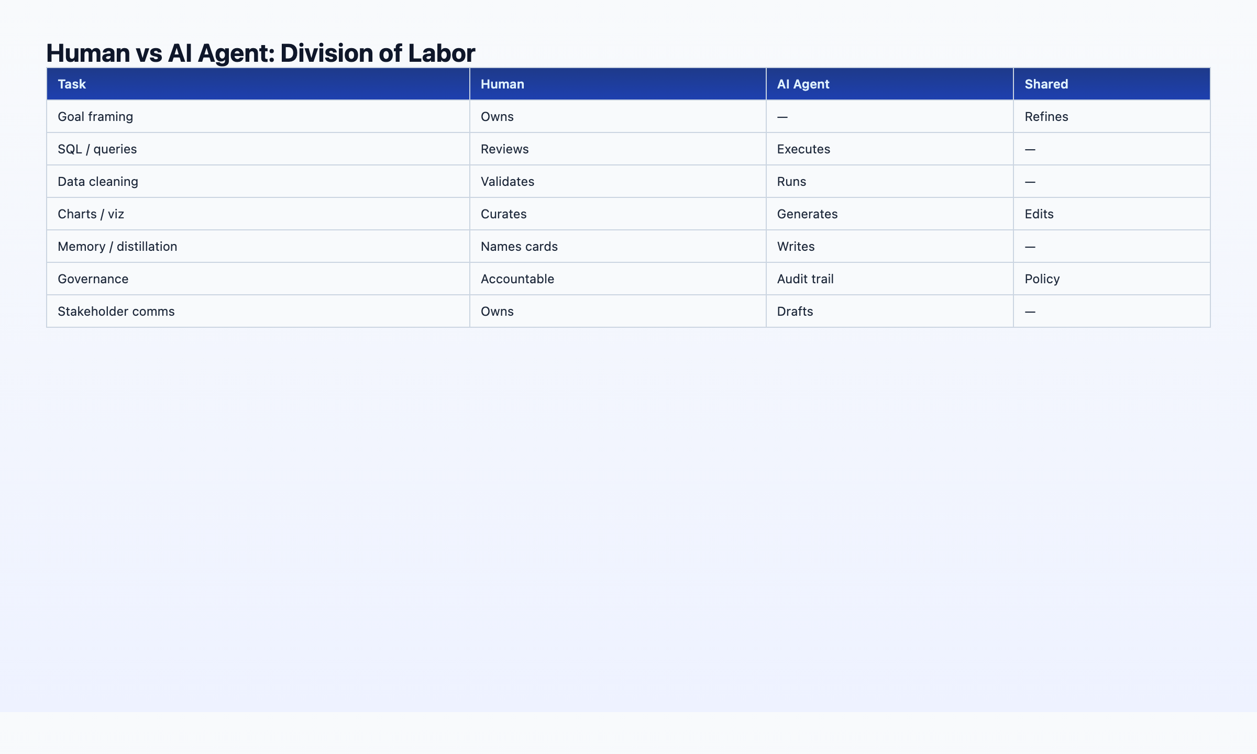This screenshot has width=1257, height=754.
Task: Select the 'Task' column header
Action: [x=258, y=84]
